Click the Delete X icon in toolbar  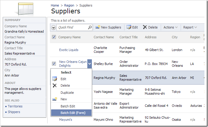pyautogui.click(x=145, y=27)
